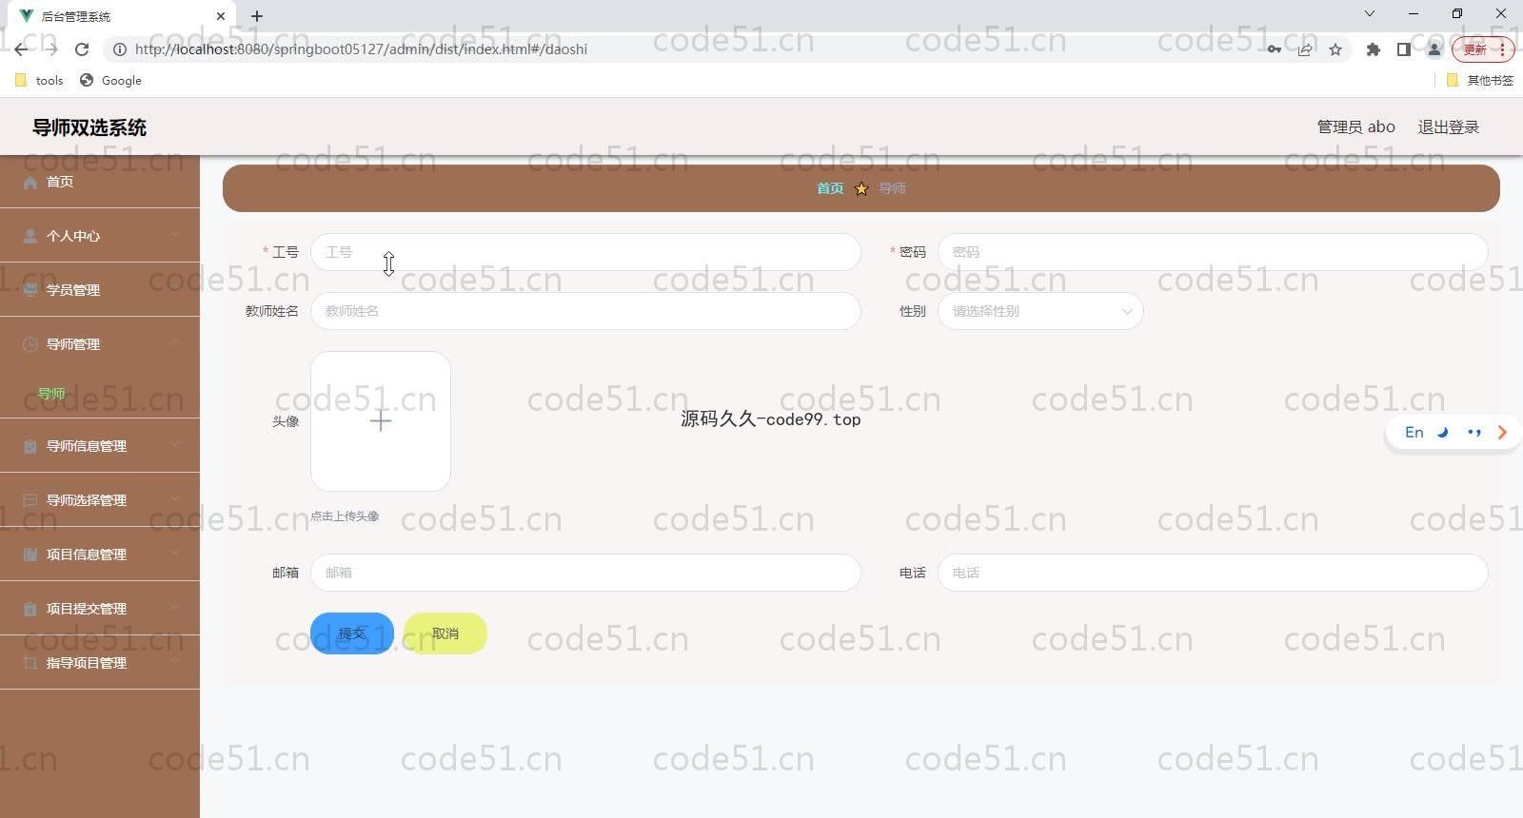
Task: Click the icon beside 学员管理
Action: [30, 290]
